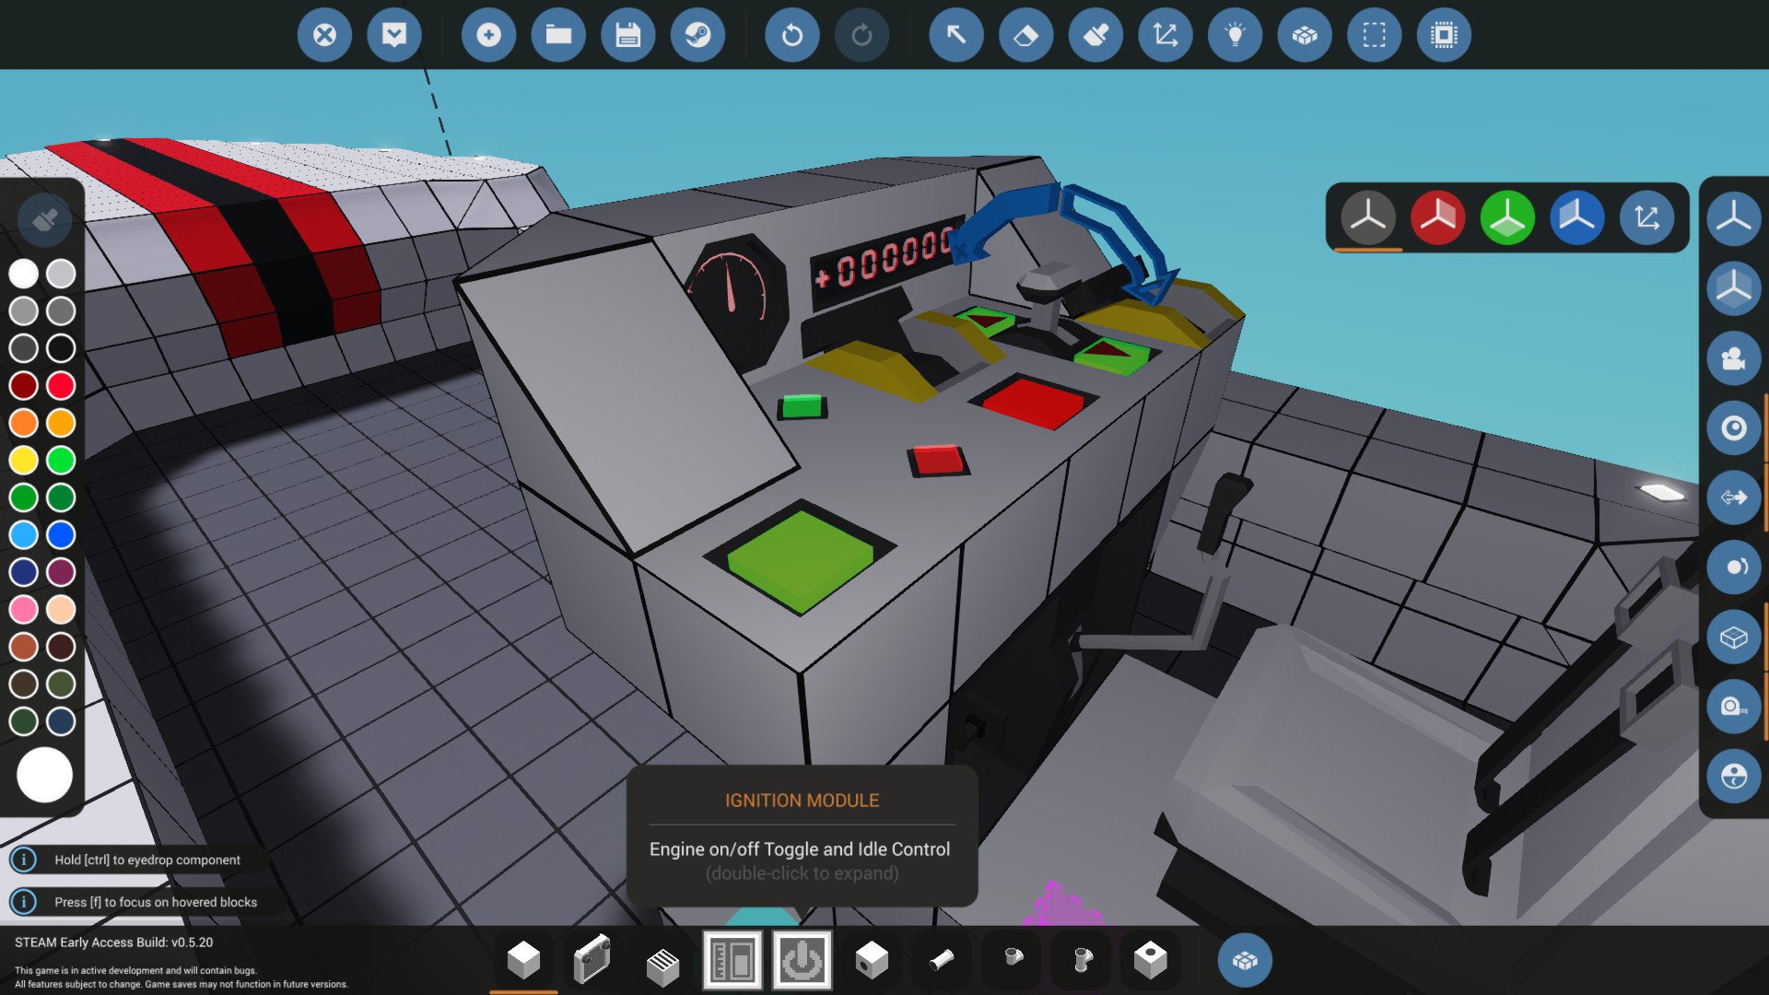Image resolution: width=1769 pixels, height=995 pixels.
Task: Expand the component inventory button at bottom
Action: pyautogui.click(x=1245, y=961)
